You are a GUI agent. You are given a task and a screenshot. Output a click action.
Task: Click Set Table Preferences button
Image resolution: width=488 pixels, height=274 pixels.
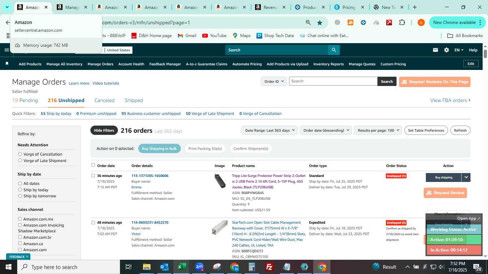coord(426,130)
